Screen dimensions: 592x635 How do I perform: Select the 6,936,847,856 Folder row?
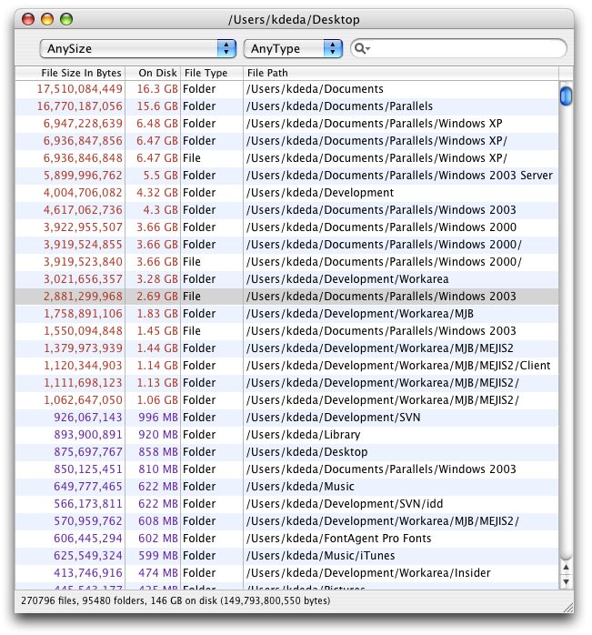tap(286, 141)
